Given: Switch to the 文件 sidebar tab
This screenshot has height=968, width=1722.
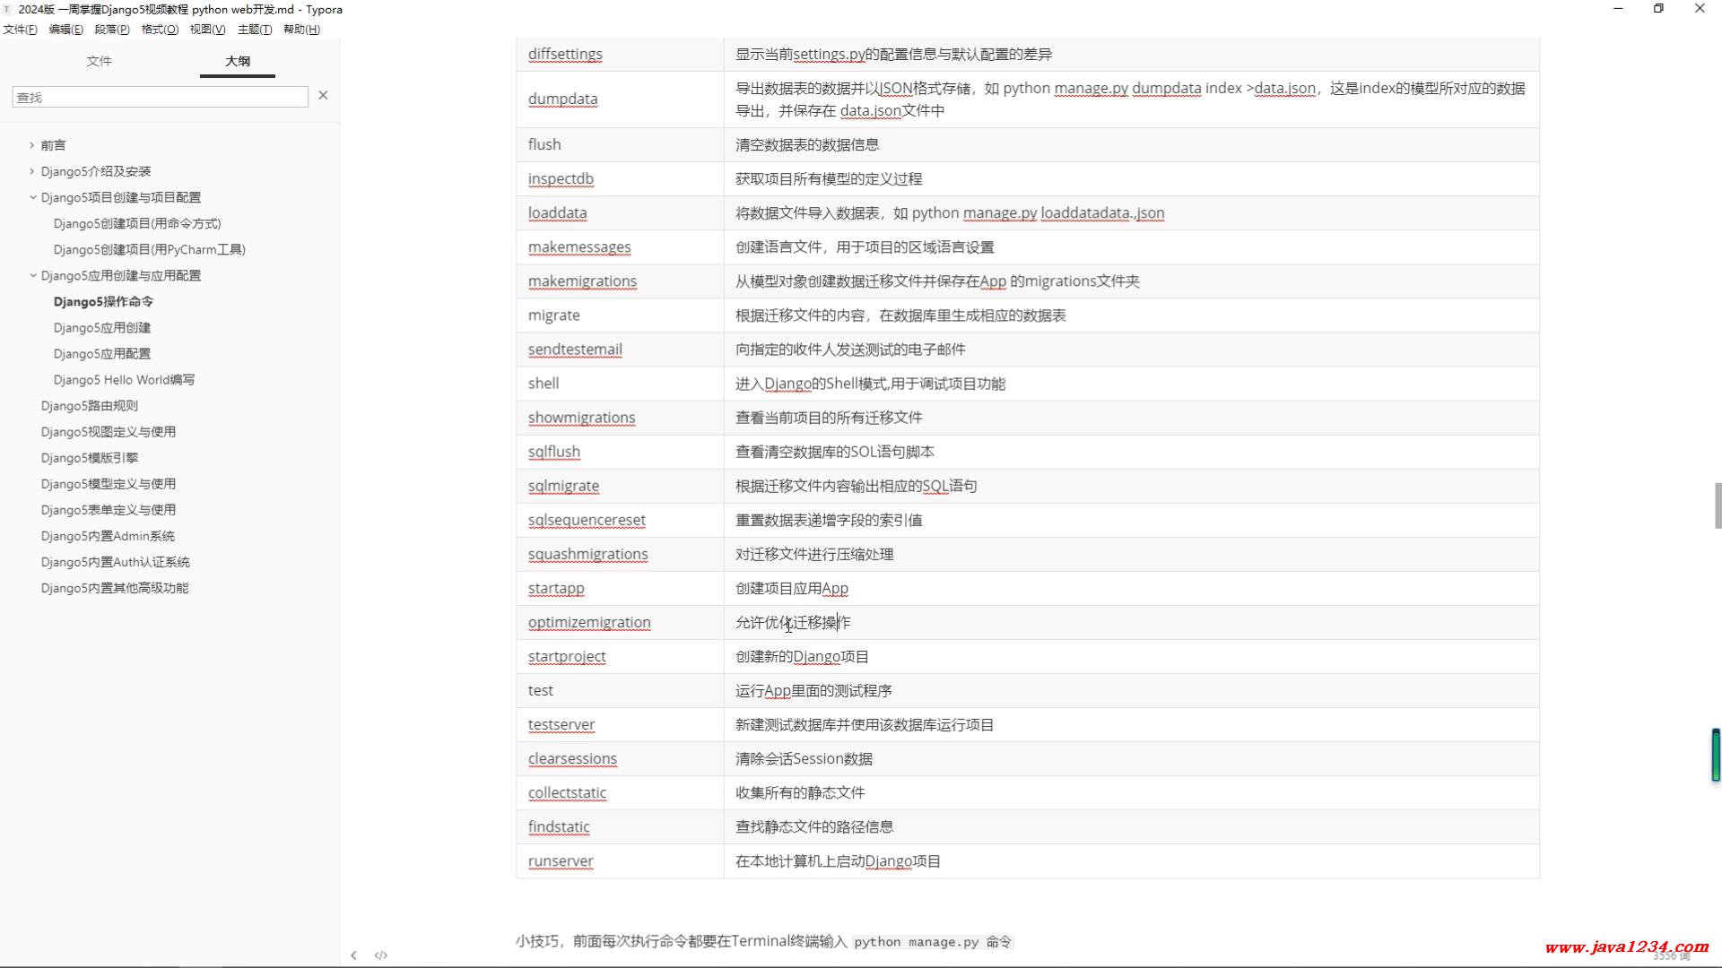Looking at the screenshot, I should (99, 61).
